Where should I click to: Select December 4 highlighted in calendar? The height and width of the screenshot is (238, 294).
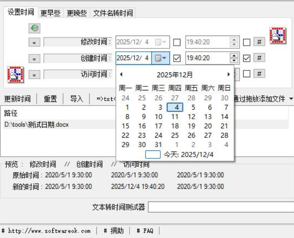click(x=175, y=107)
